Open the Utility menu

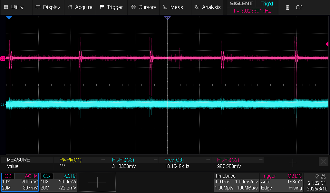(14, 7)
